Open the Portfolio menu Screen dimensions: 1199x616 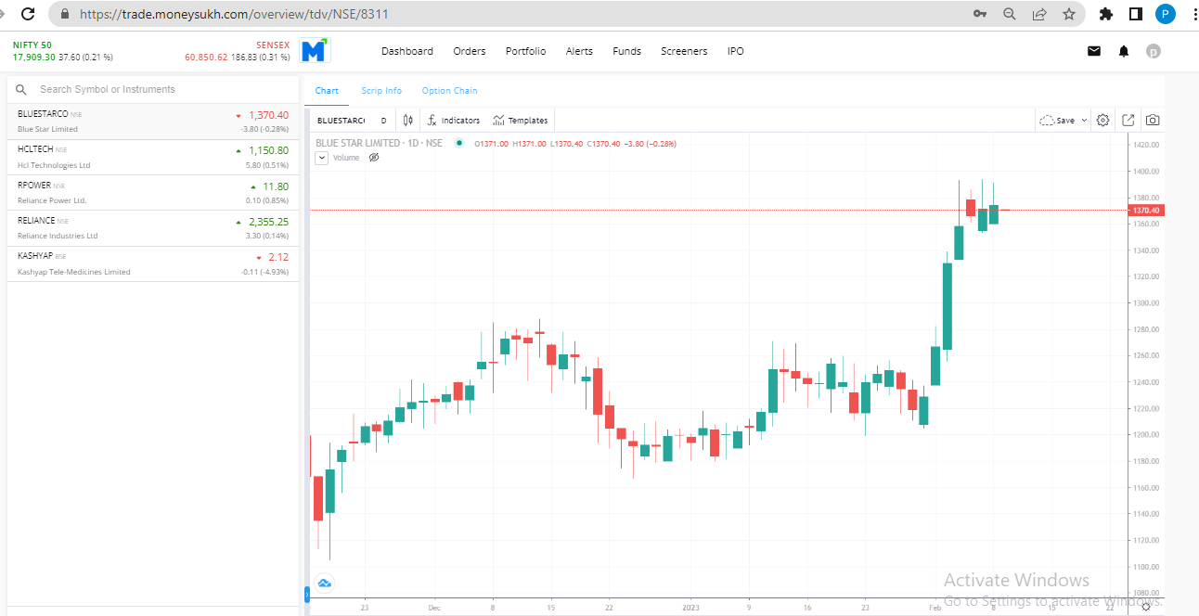tap(525, 51)
